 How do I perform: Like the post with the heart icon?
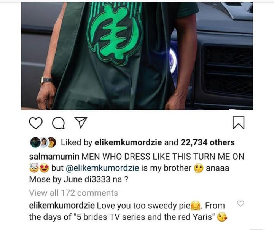point(36,123)
